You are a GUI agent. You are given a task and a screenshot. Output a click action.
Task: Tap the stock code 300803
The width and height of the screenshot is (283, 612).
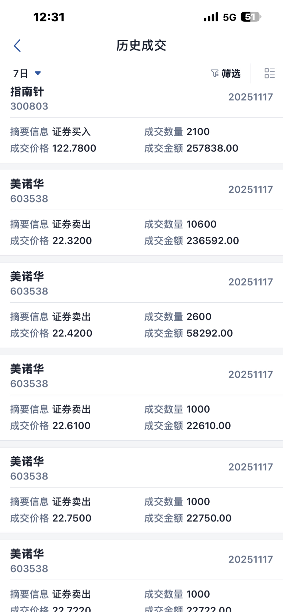29,106
